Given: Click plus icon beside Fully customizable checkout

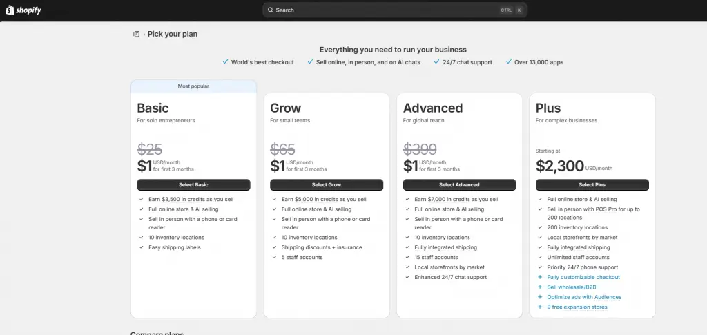Looking at the screenshot, I should pyautogui.click(x=540, y=277).
